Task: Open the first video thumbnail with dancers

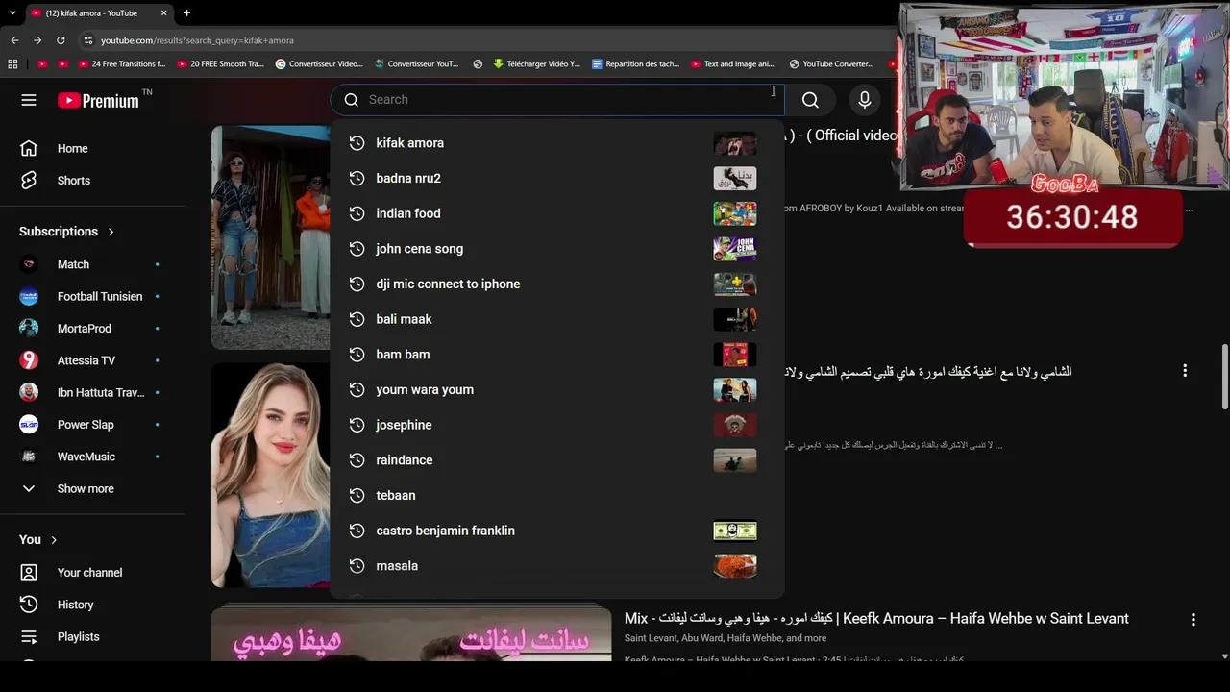Action: (270, 237)
